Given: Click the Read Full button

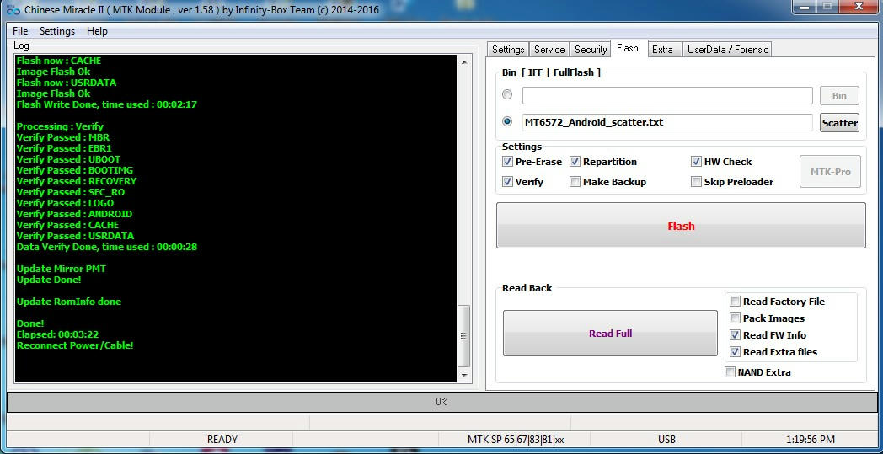Looking at the screenshot, I should tap(610, 334).
